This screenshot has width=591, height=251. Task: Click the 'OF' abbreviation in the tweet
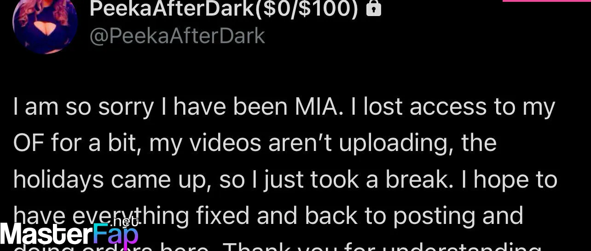tap(29, 143)
